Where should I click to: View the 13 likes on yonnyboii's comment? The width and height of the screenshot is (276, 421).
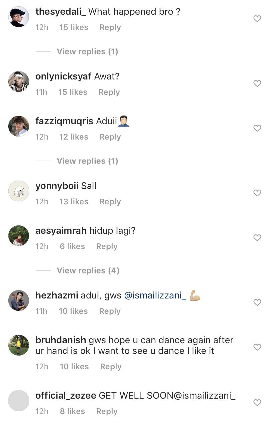click(x=74, y=202)
